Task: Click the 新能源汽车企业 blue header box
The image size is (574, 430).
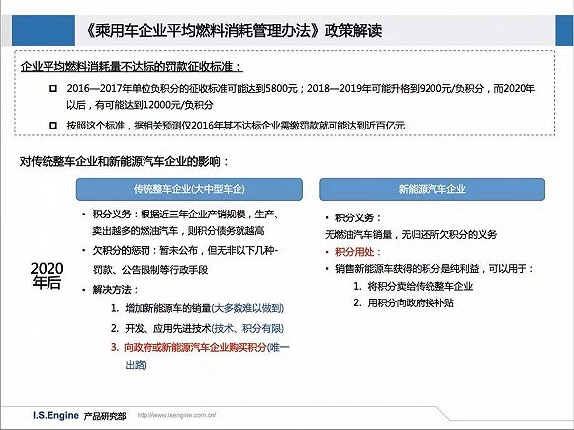Action: [431, 189]
